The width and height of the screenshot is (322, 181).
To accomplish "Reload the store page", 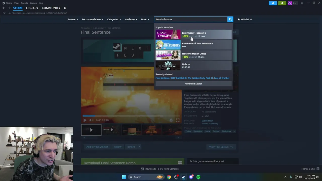I will (x=4, y=13).
